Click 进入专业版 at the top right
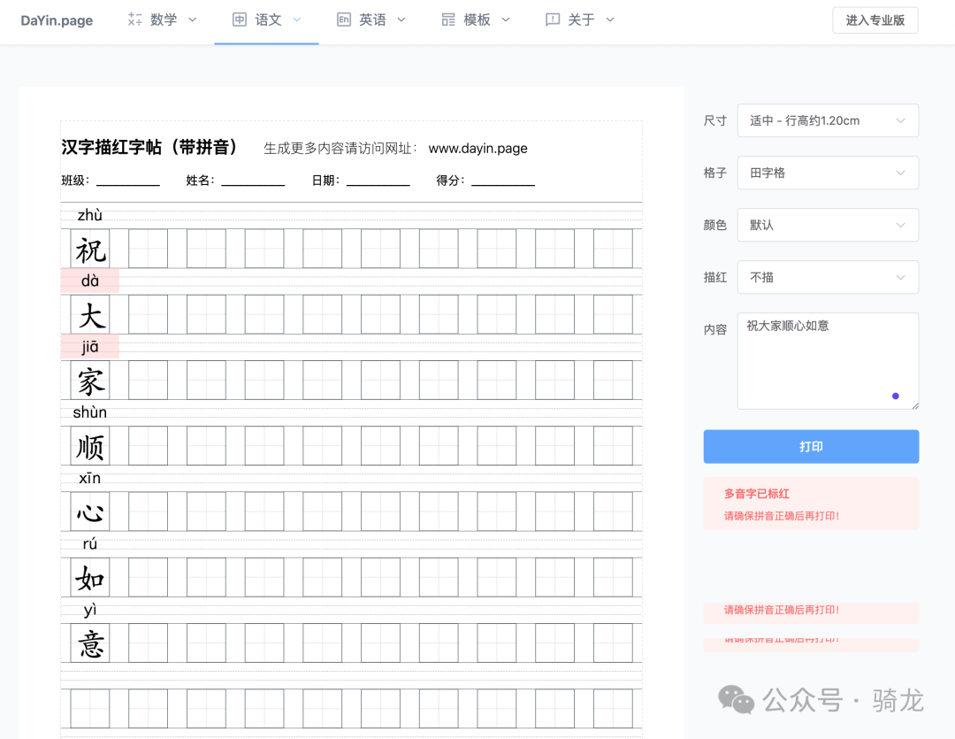Viewport: 955px width, 739px height. (875, 19)
